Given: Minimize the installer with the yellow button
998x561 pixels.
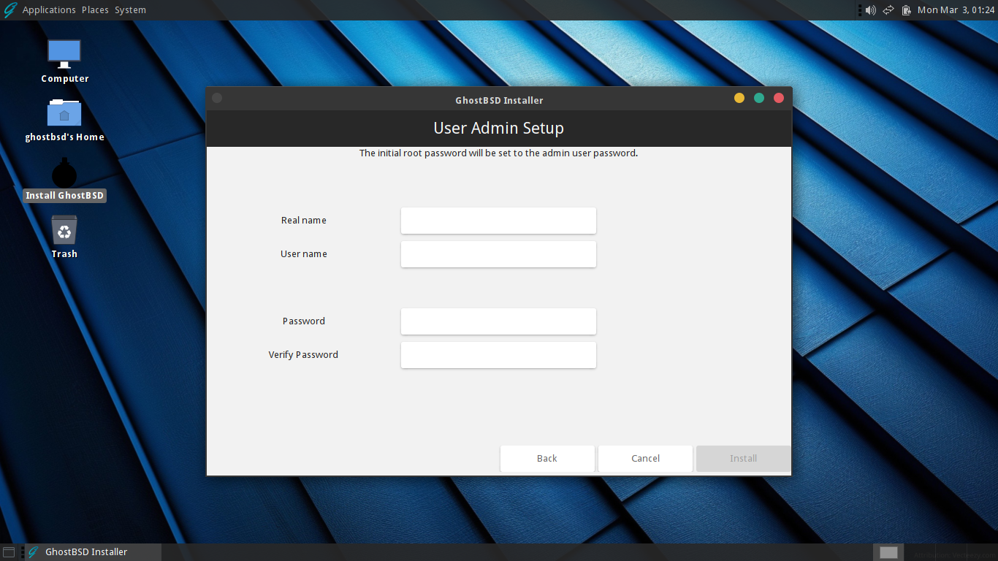Looking at the screenshot, I should coord(739,98).
